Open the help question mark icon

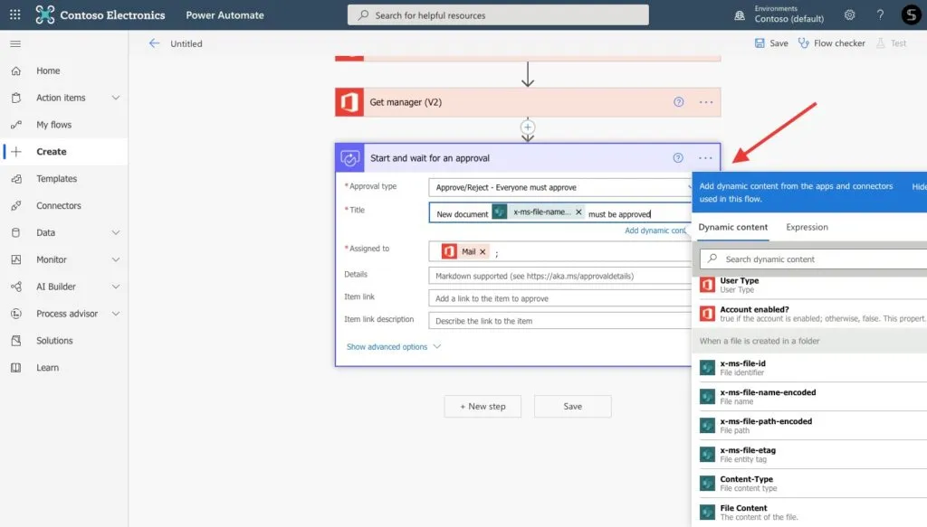(x=880, y=14)
